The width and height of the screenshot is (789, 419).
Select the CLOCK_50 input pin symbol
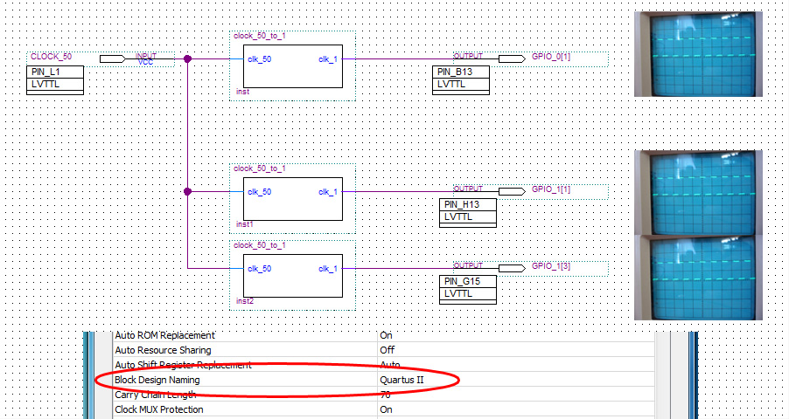click(x=113, y=59)
